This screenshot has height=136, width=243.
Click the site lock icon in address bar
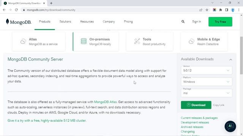[x=24, y=10]
